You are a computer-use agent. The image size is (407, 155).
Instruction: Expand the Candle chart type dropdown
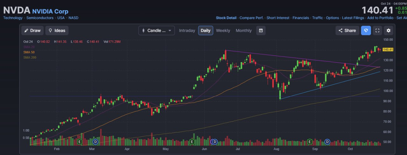point(156,31)
